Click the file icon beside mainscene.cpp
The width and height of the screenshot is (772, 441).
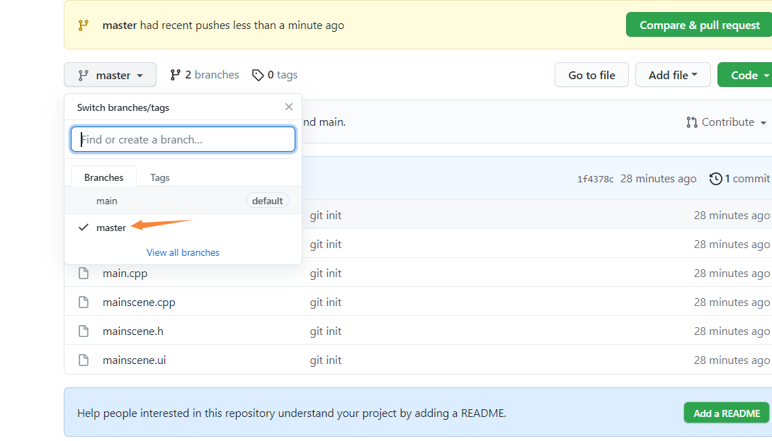[x=84, y=302]
